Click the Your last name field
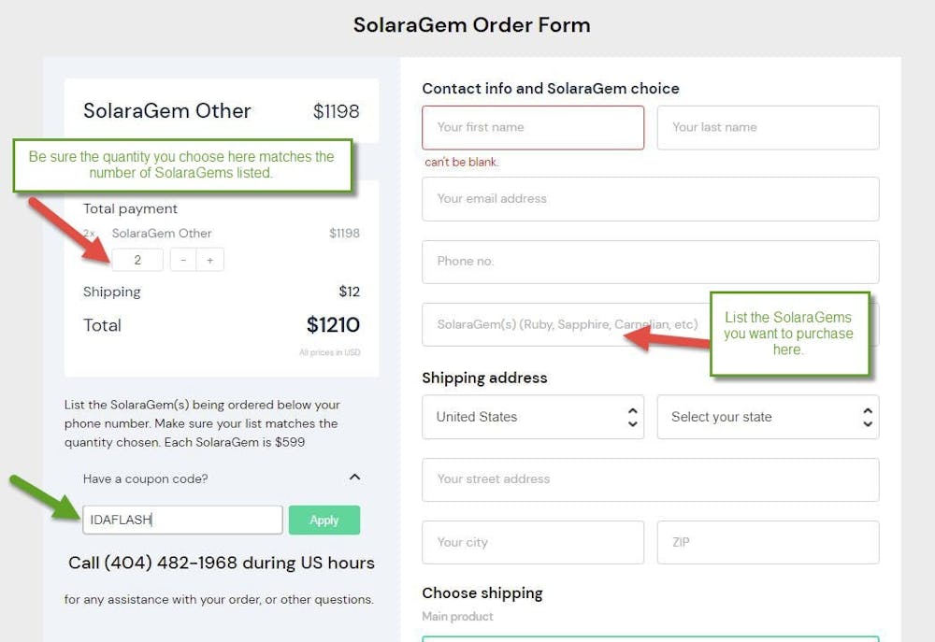 pos(768,127)
